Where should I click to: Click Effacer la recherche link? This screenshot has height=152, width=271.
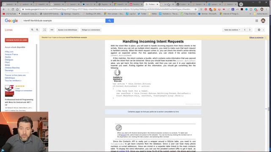point(256,38)
